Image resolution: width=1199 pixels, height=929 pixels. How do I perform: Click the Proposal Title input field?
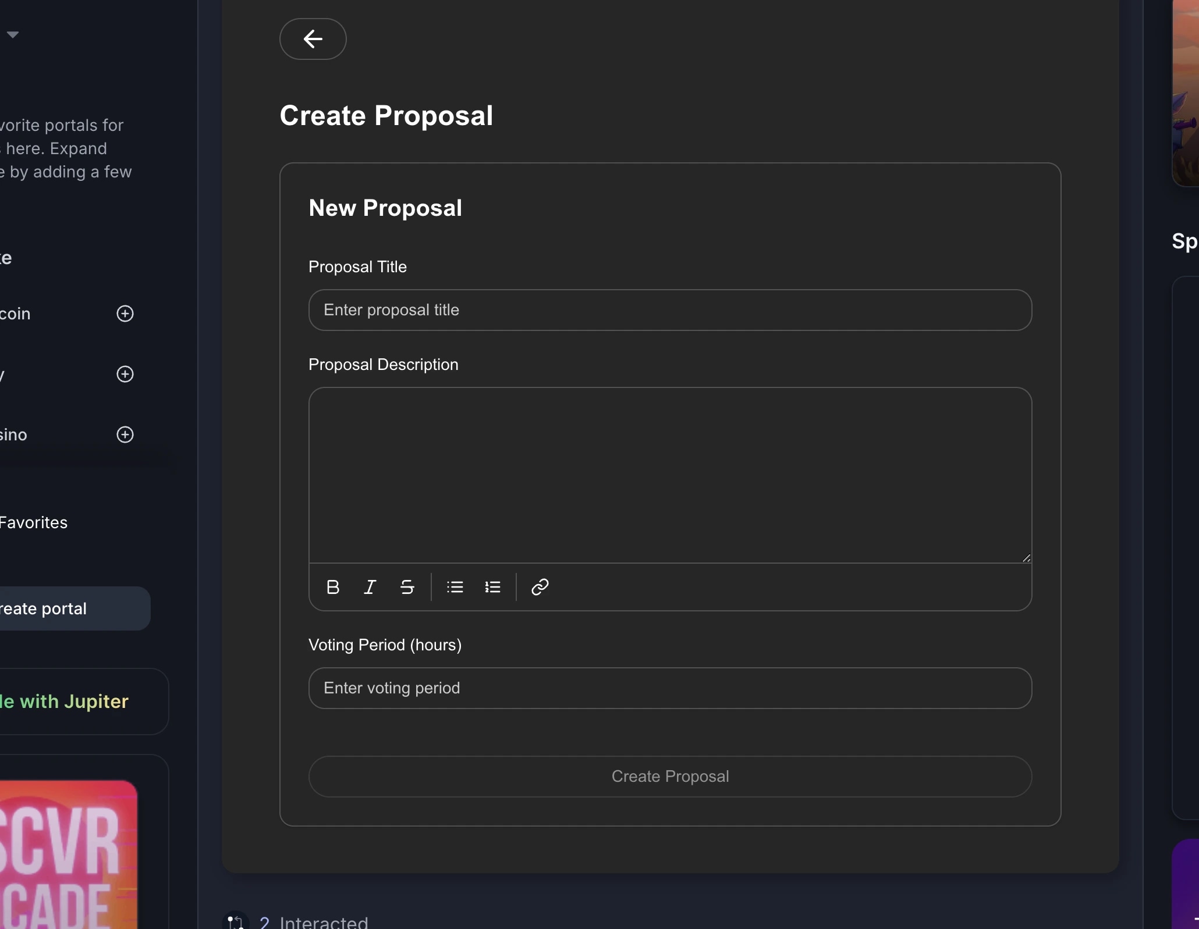click(669, 309)
